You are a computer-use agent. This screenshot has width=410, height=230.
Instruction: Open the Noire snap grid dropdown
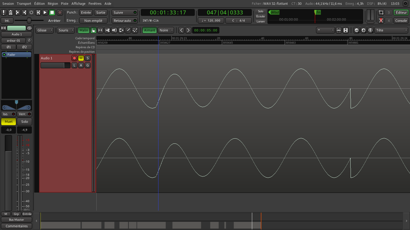click(x=166, y=30)
